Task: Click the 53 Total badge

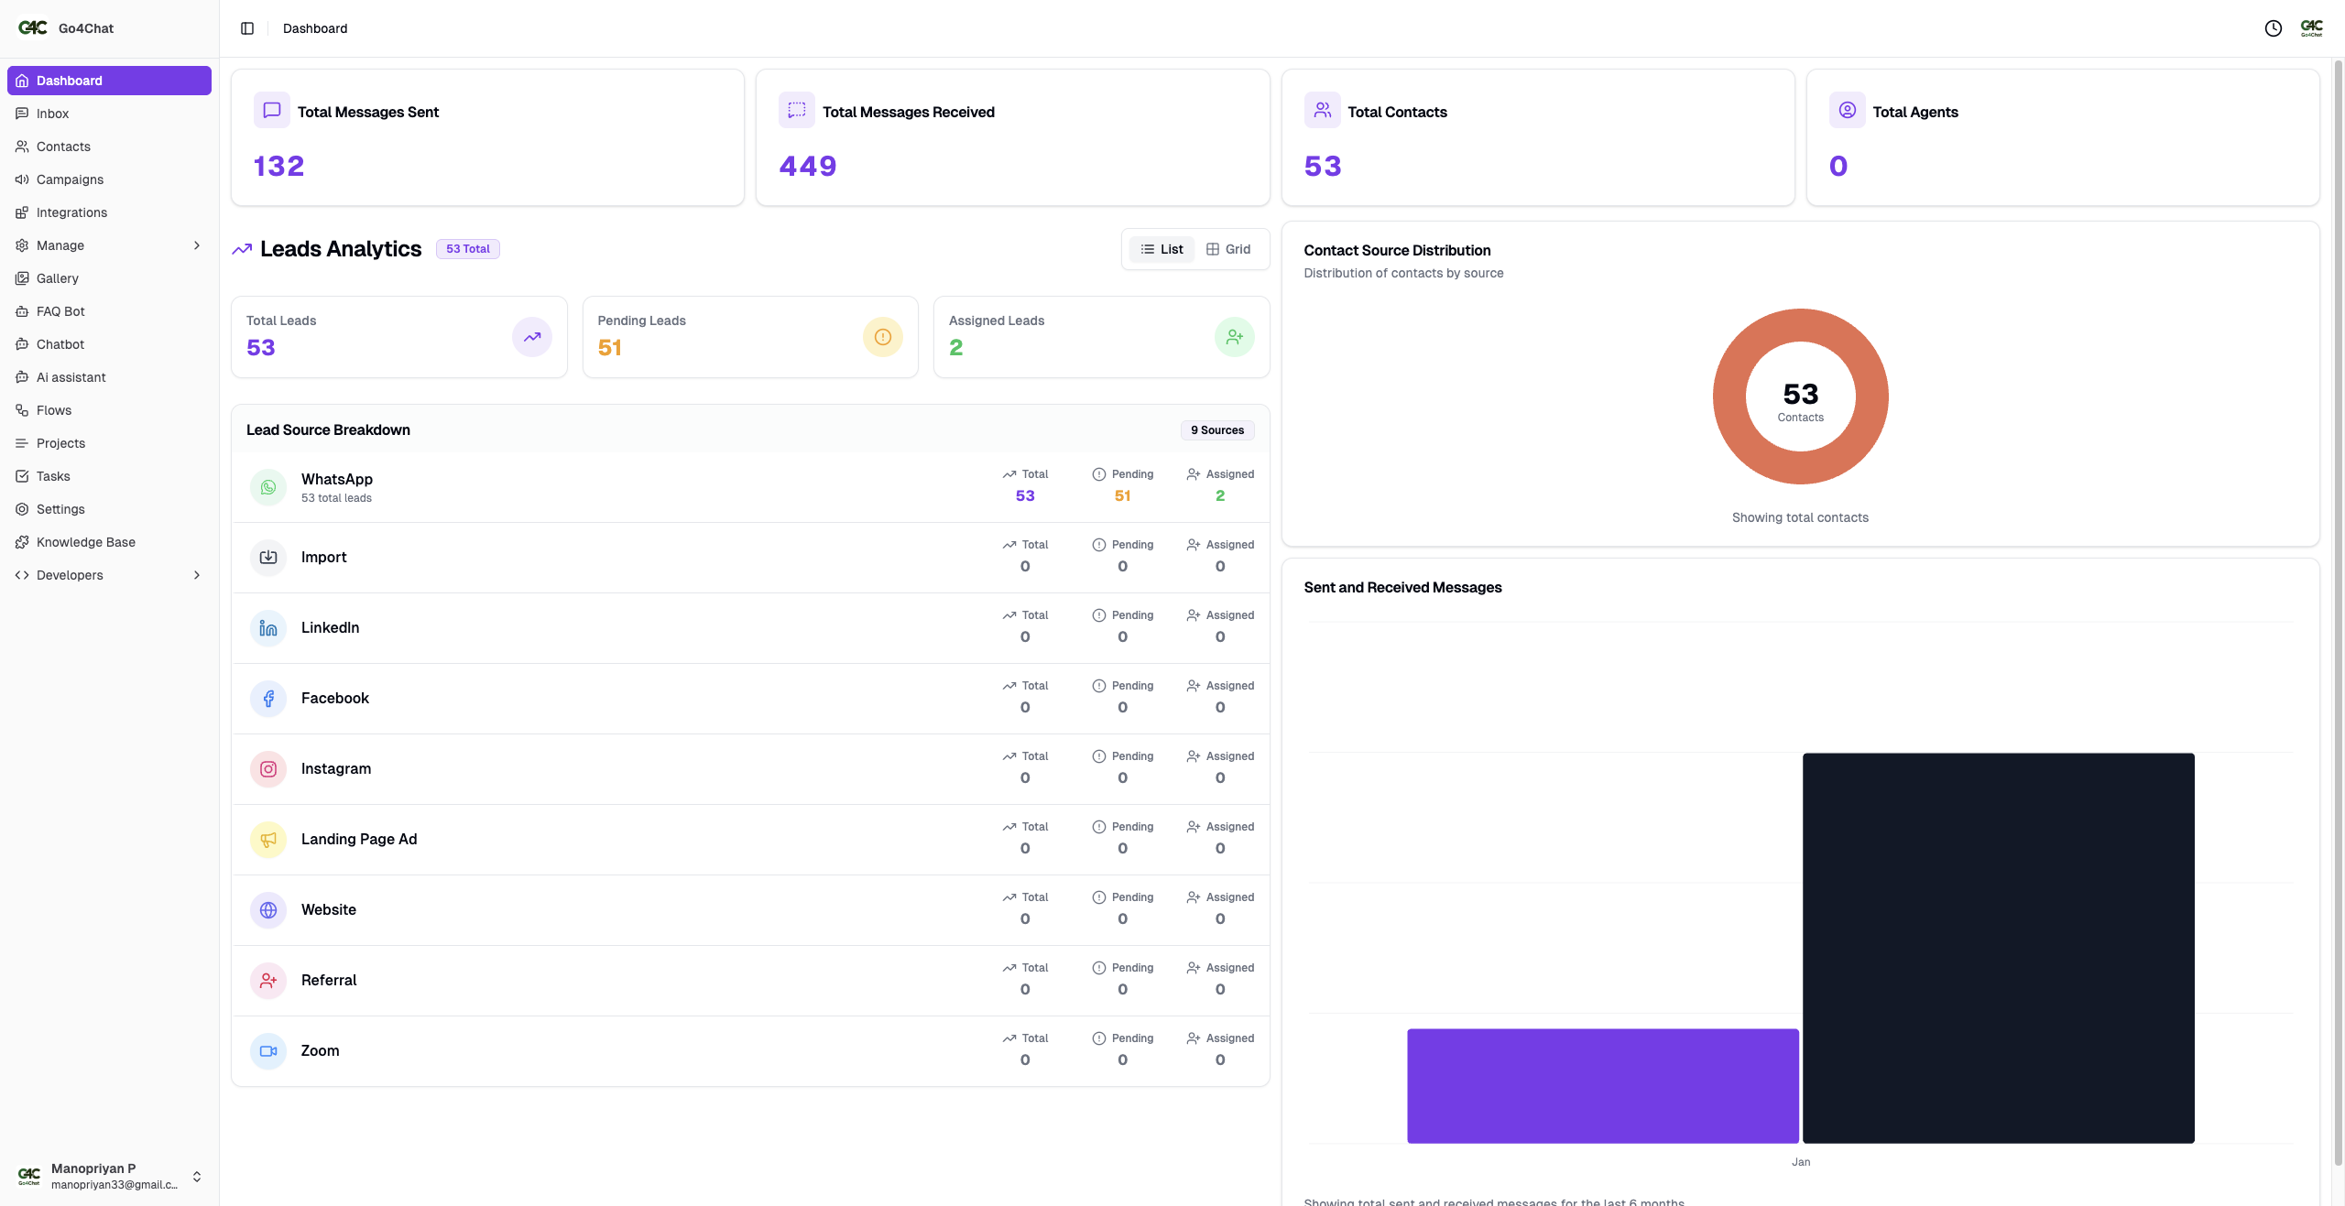Action: pos(467,248)
